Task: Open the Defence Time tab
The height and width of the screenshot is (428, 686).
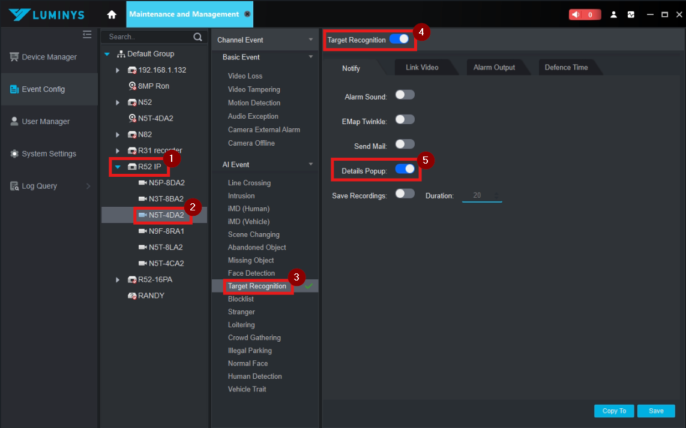Action: [x=566, y=67]
